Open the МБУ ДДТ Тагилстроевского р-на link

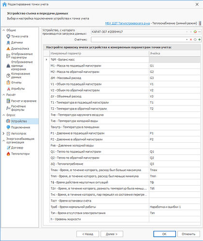coord(128,23)
